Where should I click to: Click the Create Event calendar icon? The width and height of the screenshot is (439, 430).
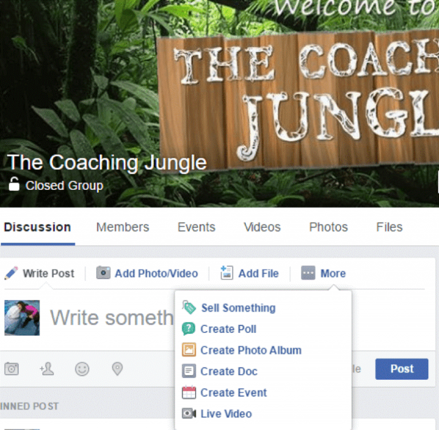[189, 392]
